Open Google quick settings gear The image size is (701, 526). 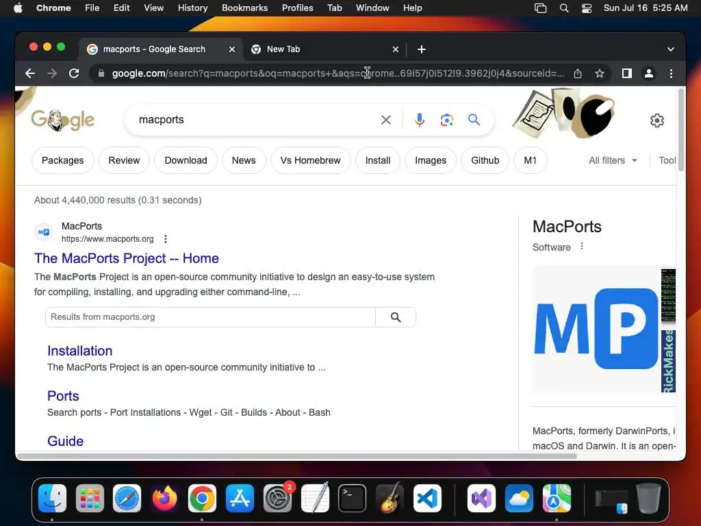tap(657, 121)
